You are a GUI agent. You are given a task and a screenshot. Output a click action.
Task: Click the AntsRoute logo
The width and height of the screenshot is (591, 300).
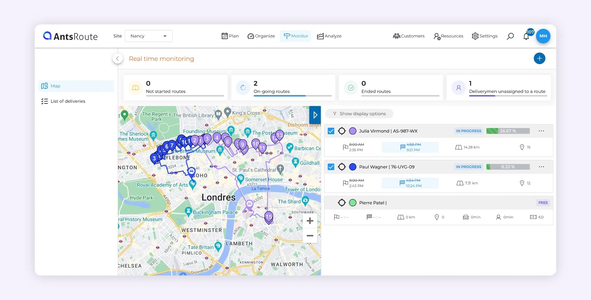click(70, 36)
